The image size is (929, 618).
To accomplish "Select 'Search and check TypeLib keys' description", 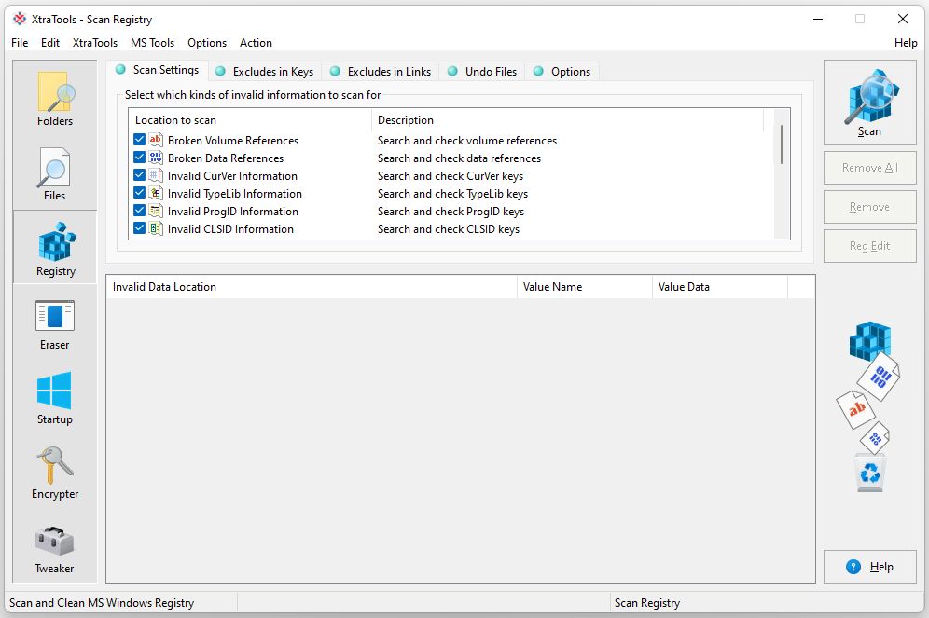I will (x=452, y=194).
